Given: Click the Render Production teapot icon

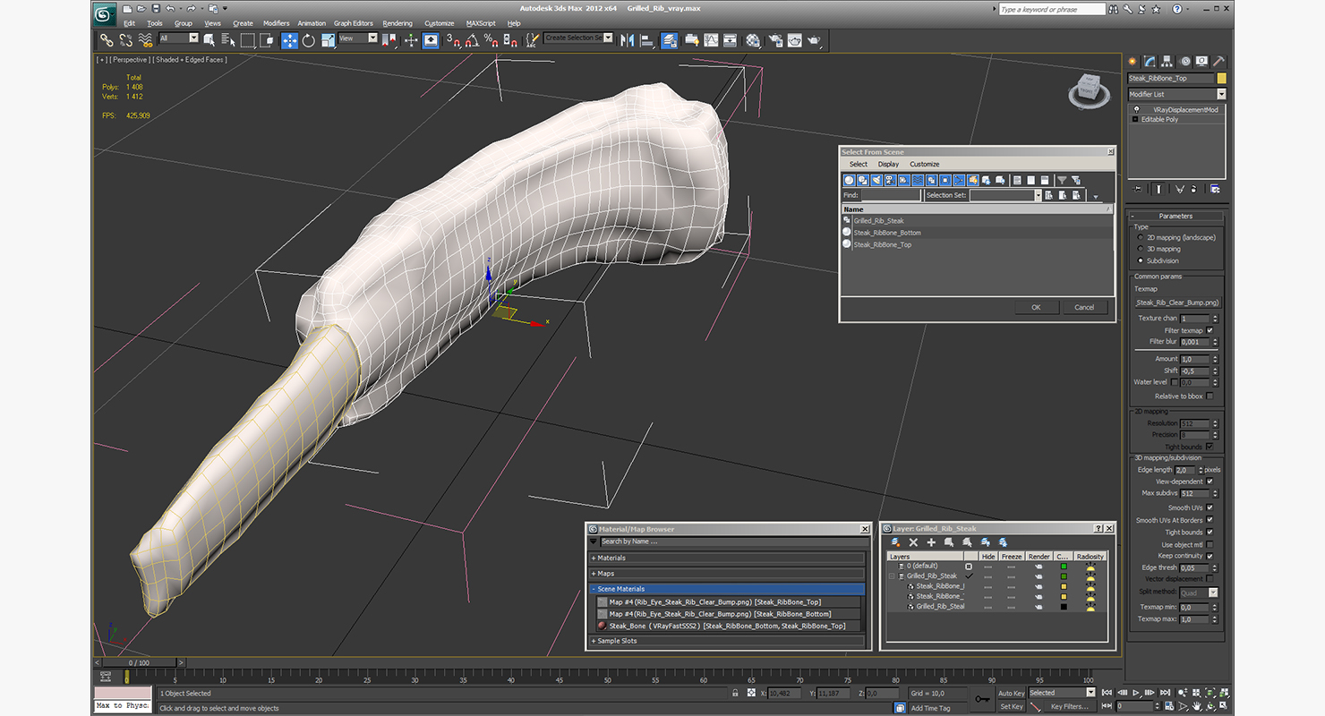Looking at the screenshot, I should click(x=814, y=40).
